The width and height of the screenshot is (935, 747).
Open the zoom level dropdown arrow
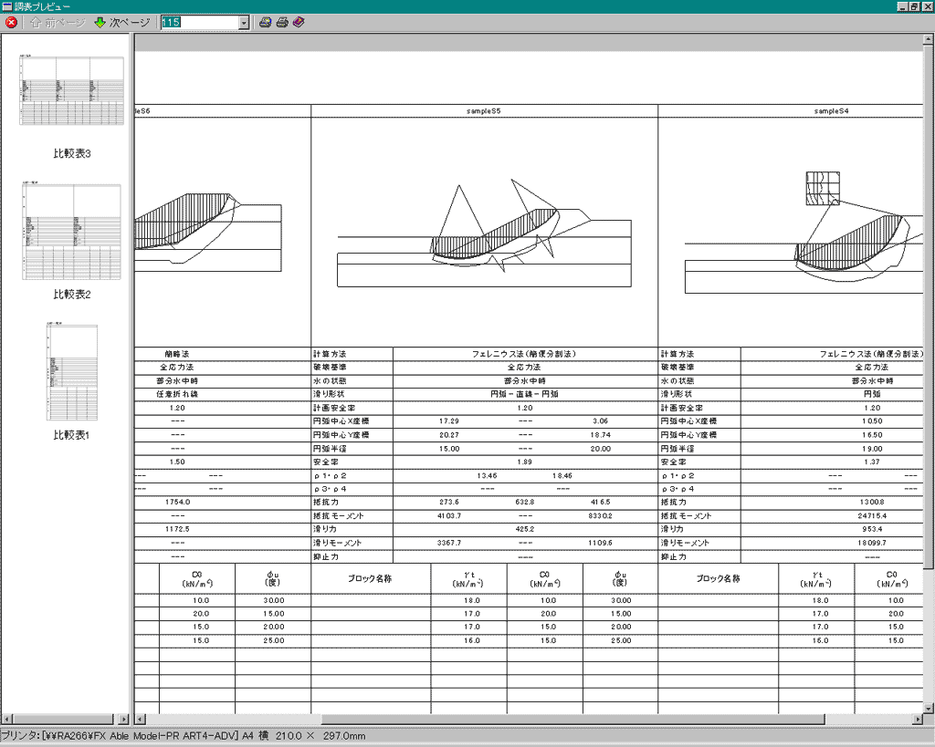pos(244,23)
